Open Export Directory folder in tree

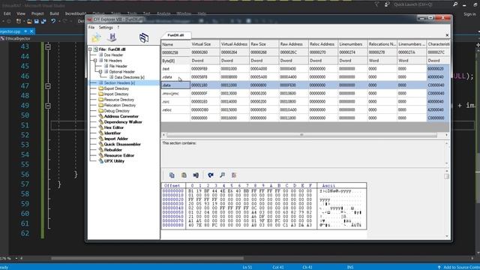click(116, 88)
